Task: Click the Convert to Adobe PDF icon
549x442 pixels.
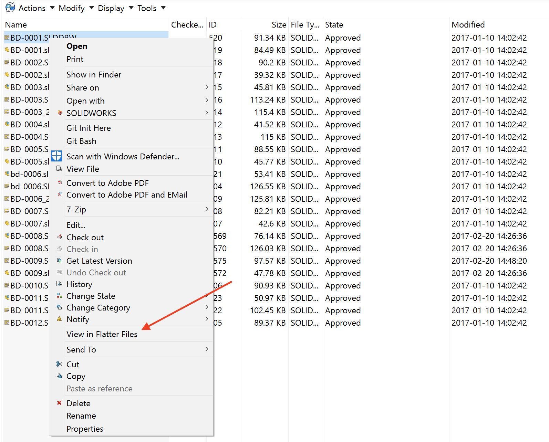Action: point(60,182)
